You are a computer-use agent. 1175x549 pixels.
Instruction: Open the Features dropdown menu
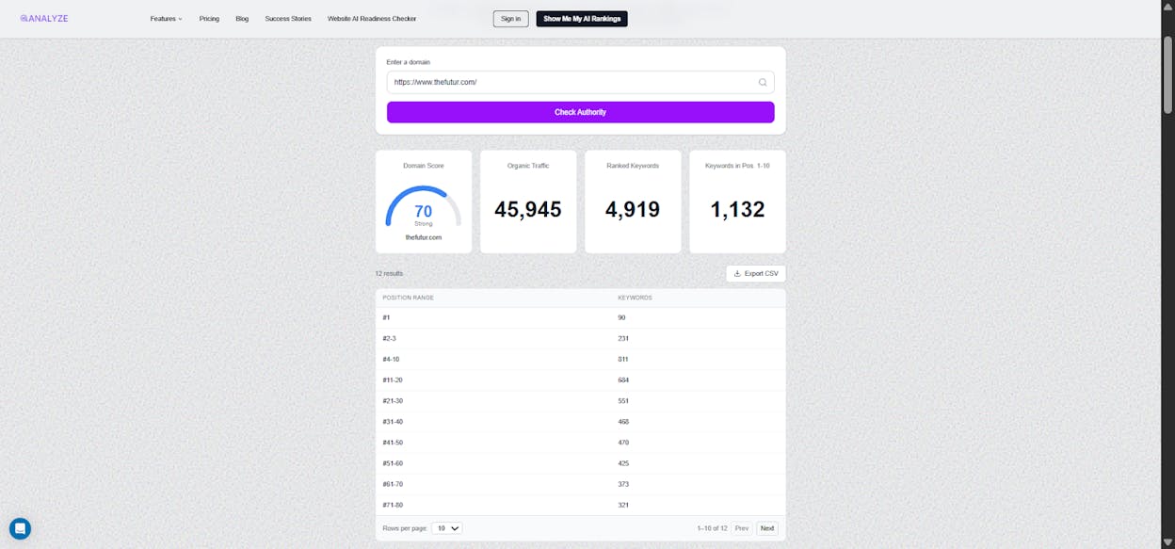167,19
